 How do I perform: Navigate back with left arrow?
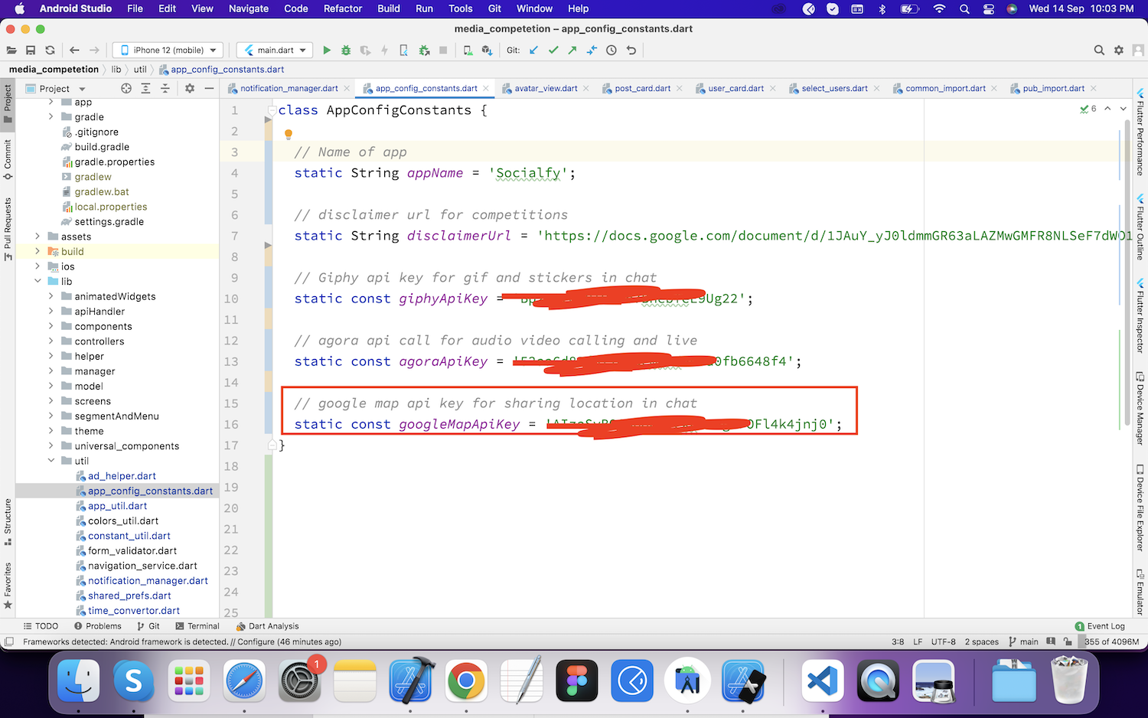74,51
